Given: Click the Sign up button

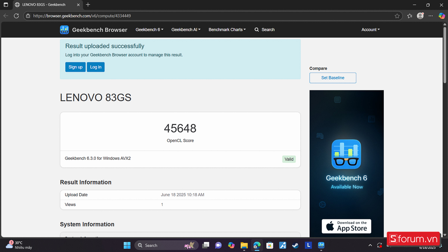Looking at the screenshot, I should point(75,67).
